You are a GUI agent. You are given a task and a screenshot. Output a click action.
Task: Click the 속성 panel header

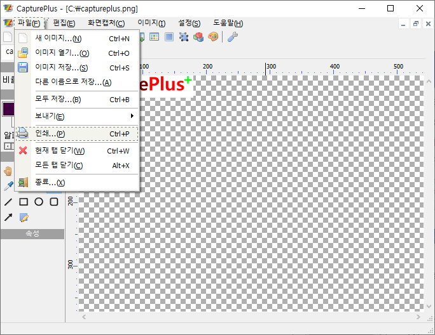32,234
